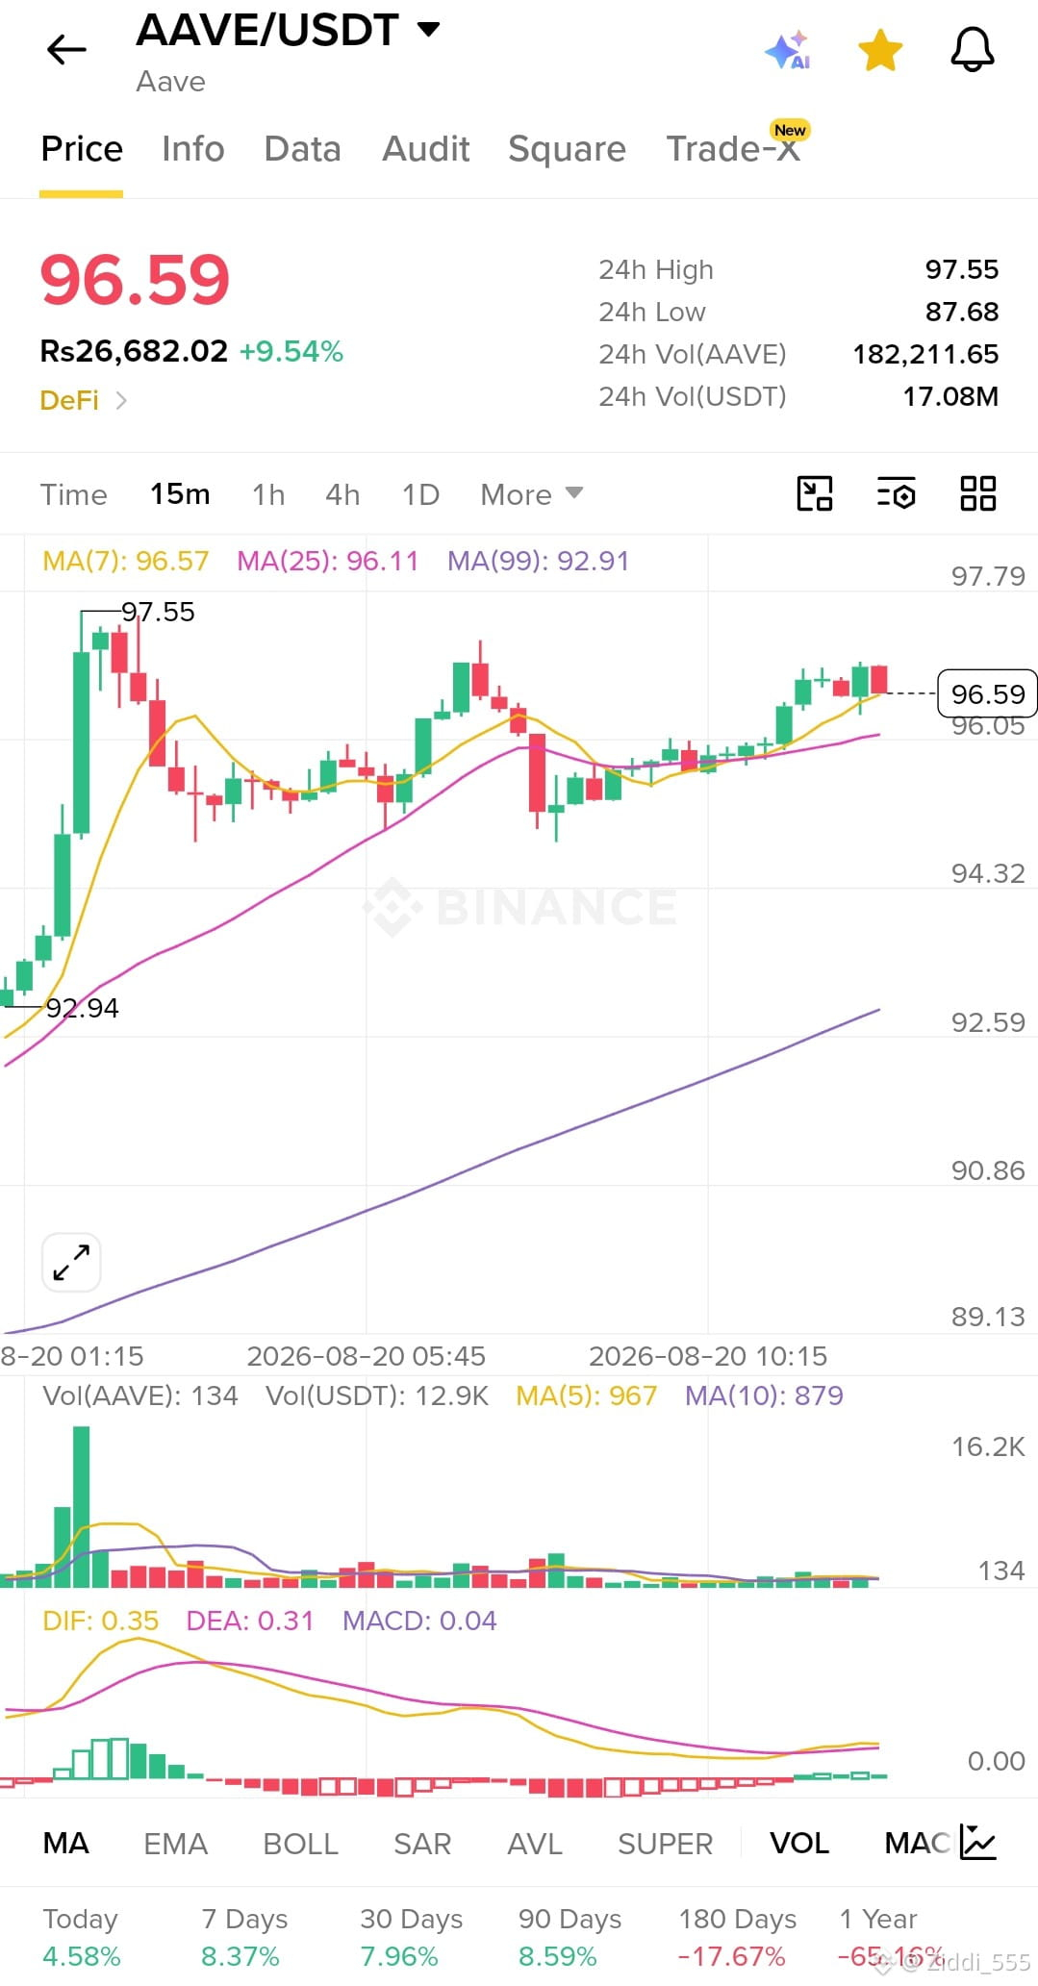Tap the large red 96.59 price
The height and width of the screenshot is (1986, 1038).
(x=135, y=280)
